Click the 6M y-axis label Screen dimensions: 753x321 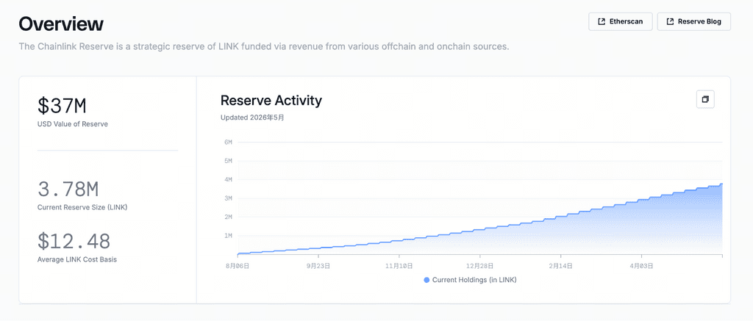(x=228, y=142)
